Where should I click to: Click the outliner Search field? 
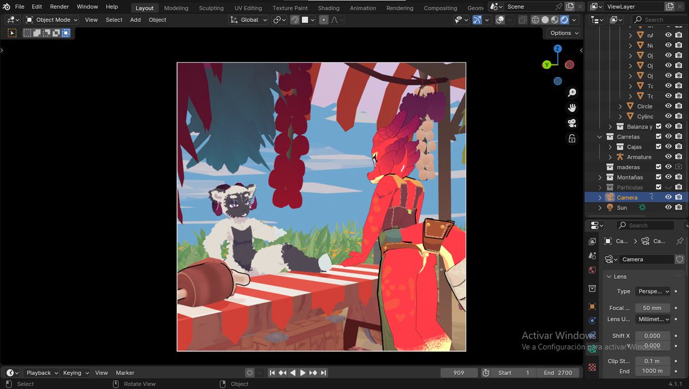pos(659,20)
